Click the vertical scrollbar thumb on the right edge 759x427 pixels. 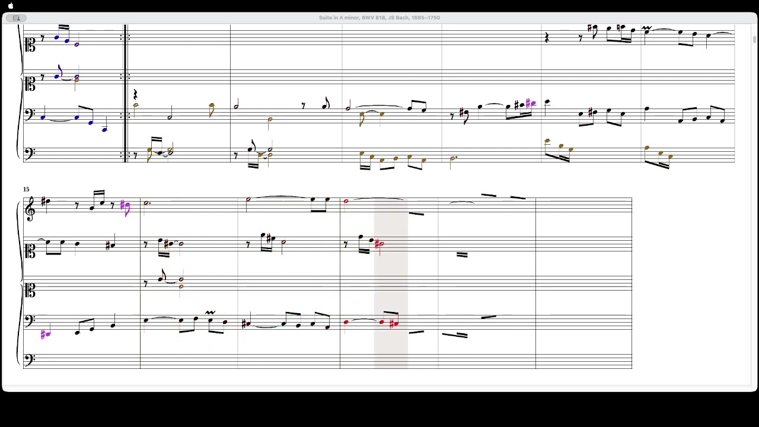(x=754, y=40)
